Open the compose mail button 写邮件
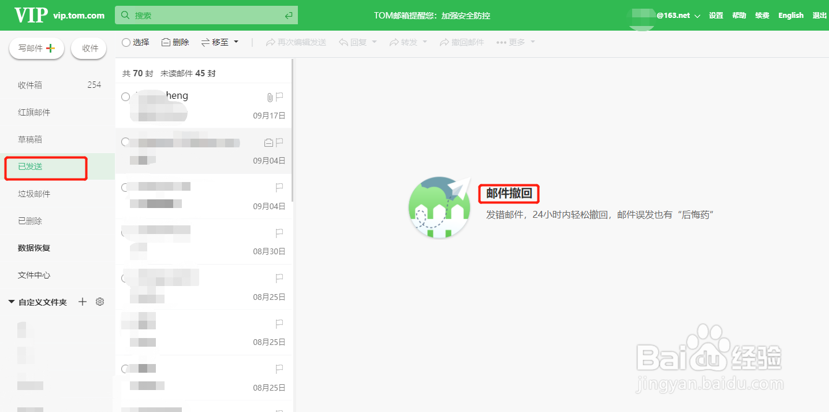The width and height of the screenshot is (829, 412). 36,49
